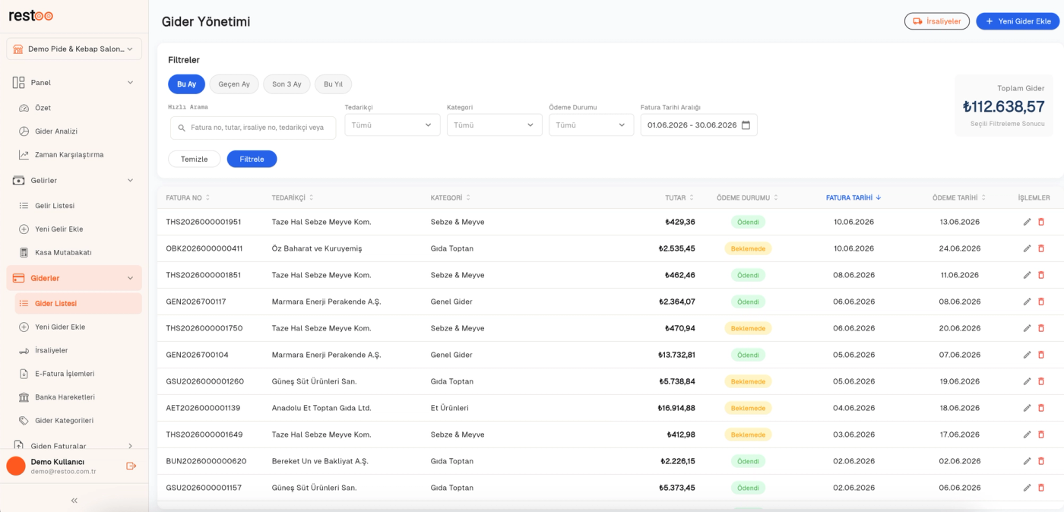Screen dimensions: 1064x512
Task: Delete the OBK2026000000411 expense
Action: point(1041,248)
